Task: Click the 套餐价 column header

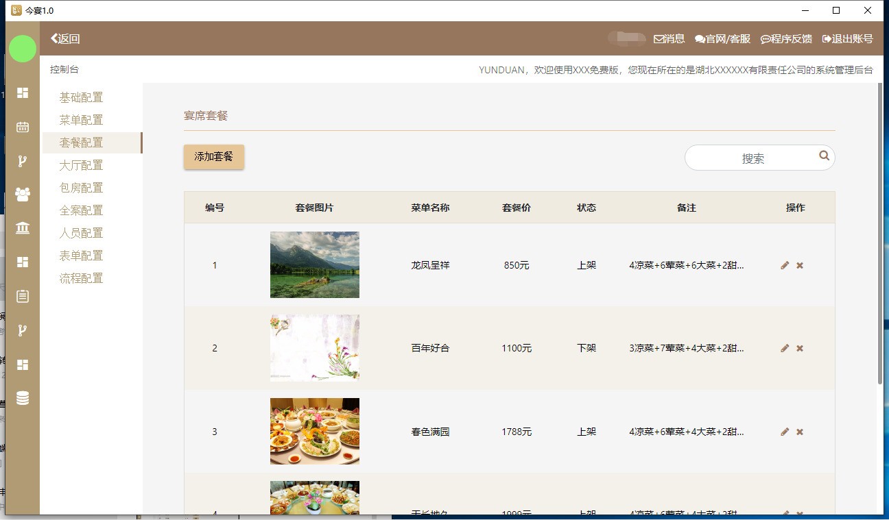Action: click(517, 208)
